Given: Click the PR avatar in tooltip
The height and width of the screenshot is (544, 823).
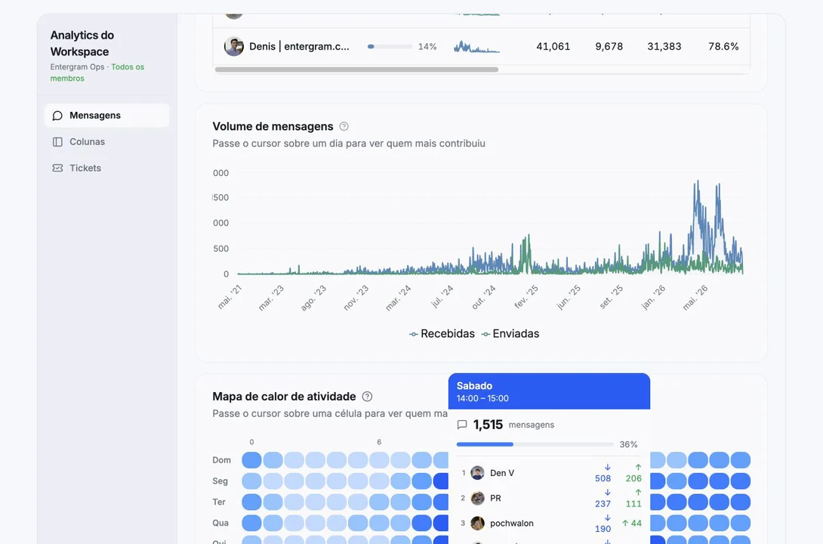Looking at the screenshot, I should (x=477, y=498).
